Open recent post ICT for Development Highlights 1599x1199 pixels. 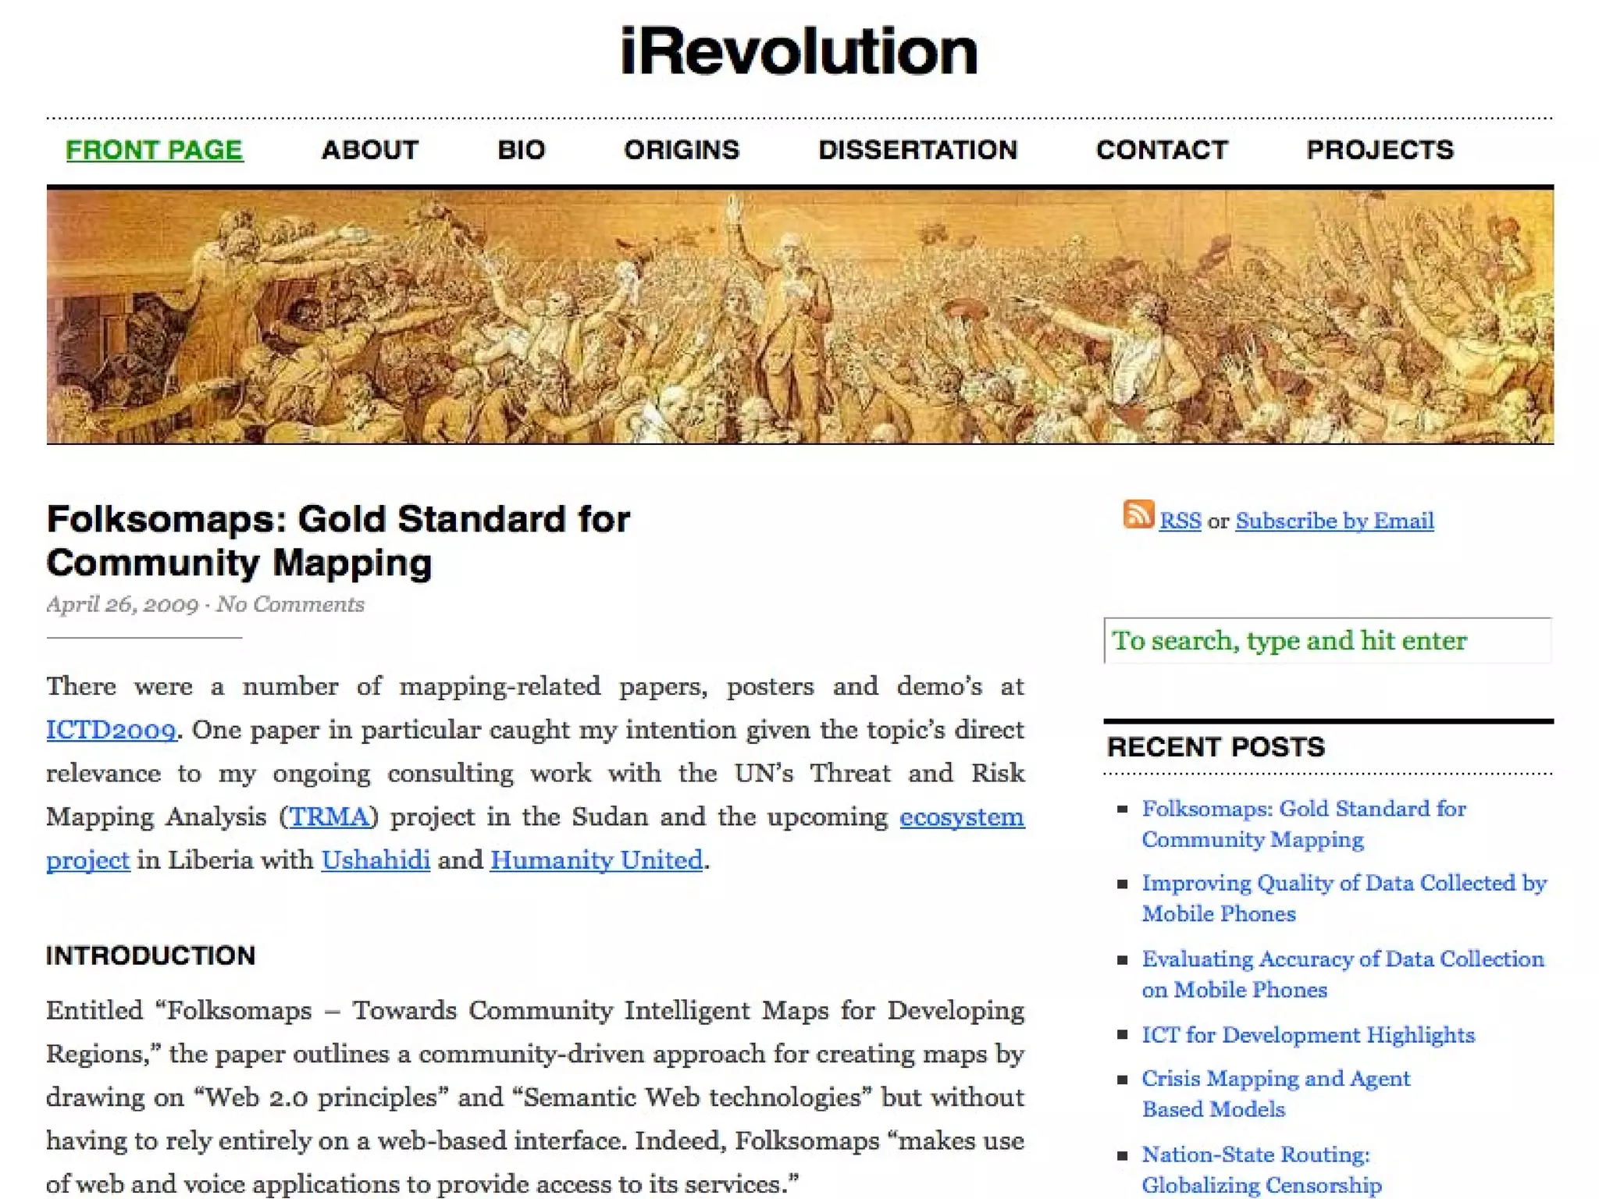click(1308, 1035)
